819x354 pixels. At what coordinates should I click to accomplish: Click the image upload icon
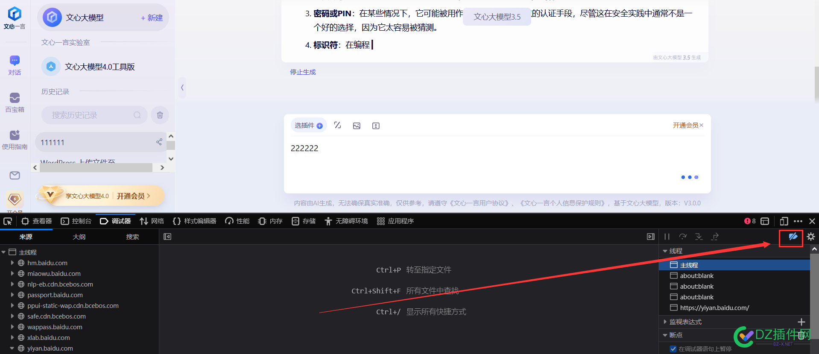(x=357, y=126)
